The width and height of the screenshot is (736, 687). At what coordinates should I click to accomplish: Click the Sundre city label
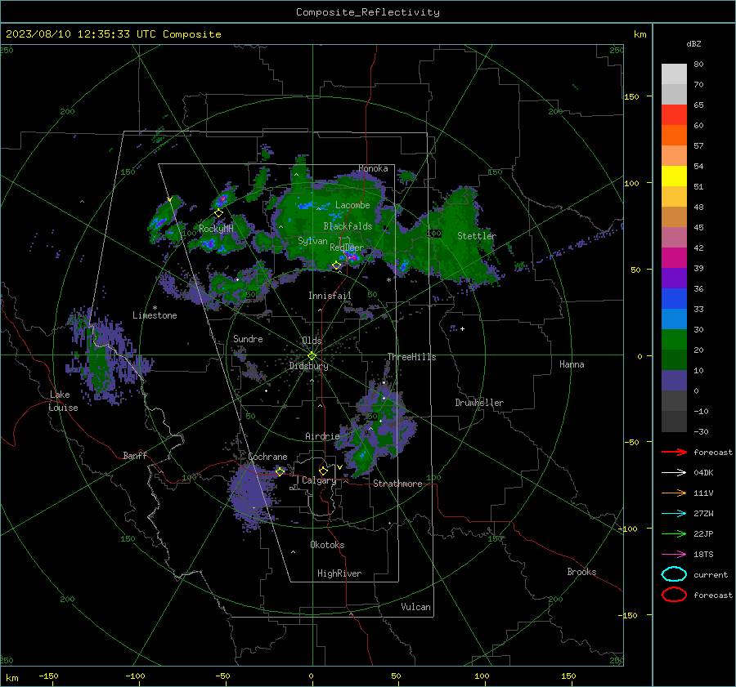248,338
